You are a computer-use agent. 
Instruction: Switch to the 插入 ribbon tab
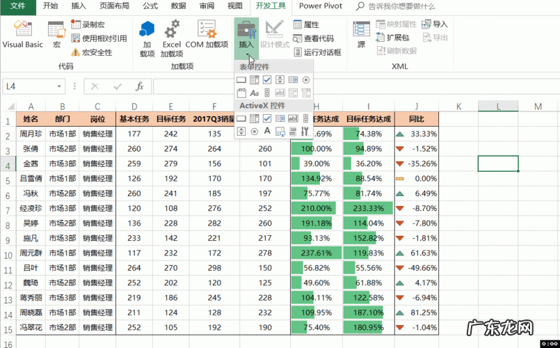[79, 6]
